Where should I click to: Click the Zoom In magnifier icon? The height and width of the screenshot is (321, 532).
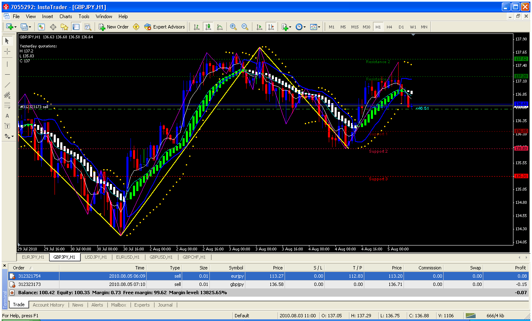pos(233,27)
